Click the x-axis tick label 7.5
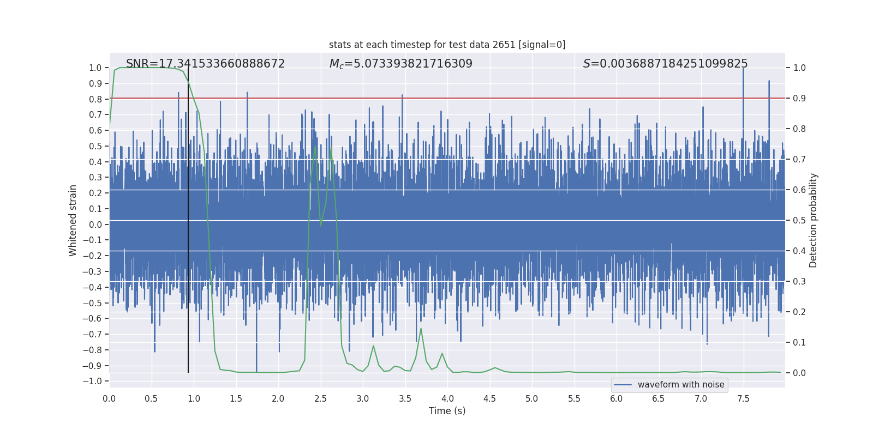The height and width of the screenshot is (436, 873). coord(743,399)
